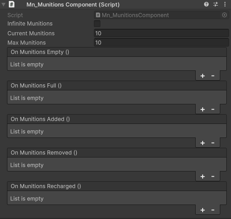Viewport: 231px width, 219px height.
Task: Remove listener from On Munitions Empty
Action: (213, 76)
